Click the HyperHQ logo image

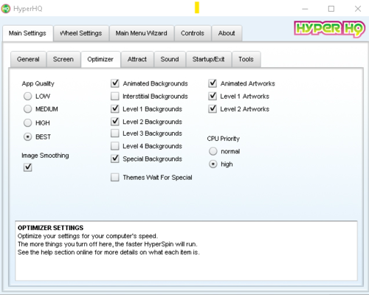pyautogui.click(x=329, y=29)
